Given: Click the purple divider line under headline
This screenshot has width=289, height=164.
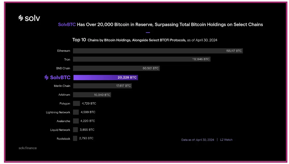Looking at the screenshot, I should [x=148, y=32].
